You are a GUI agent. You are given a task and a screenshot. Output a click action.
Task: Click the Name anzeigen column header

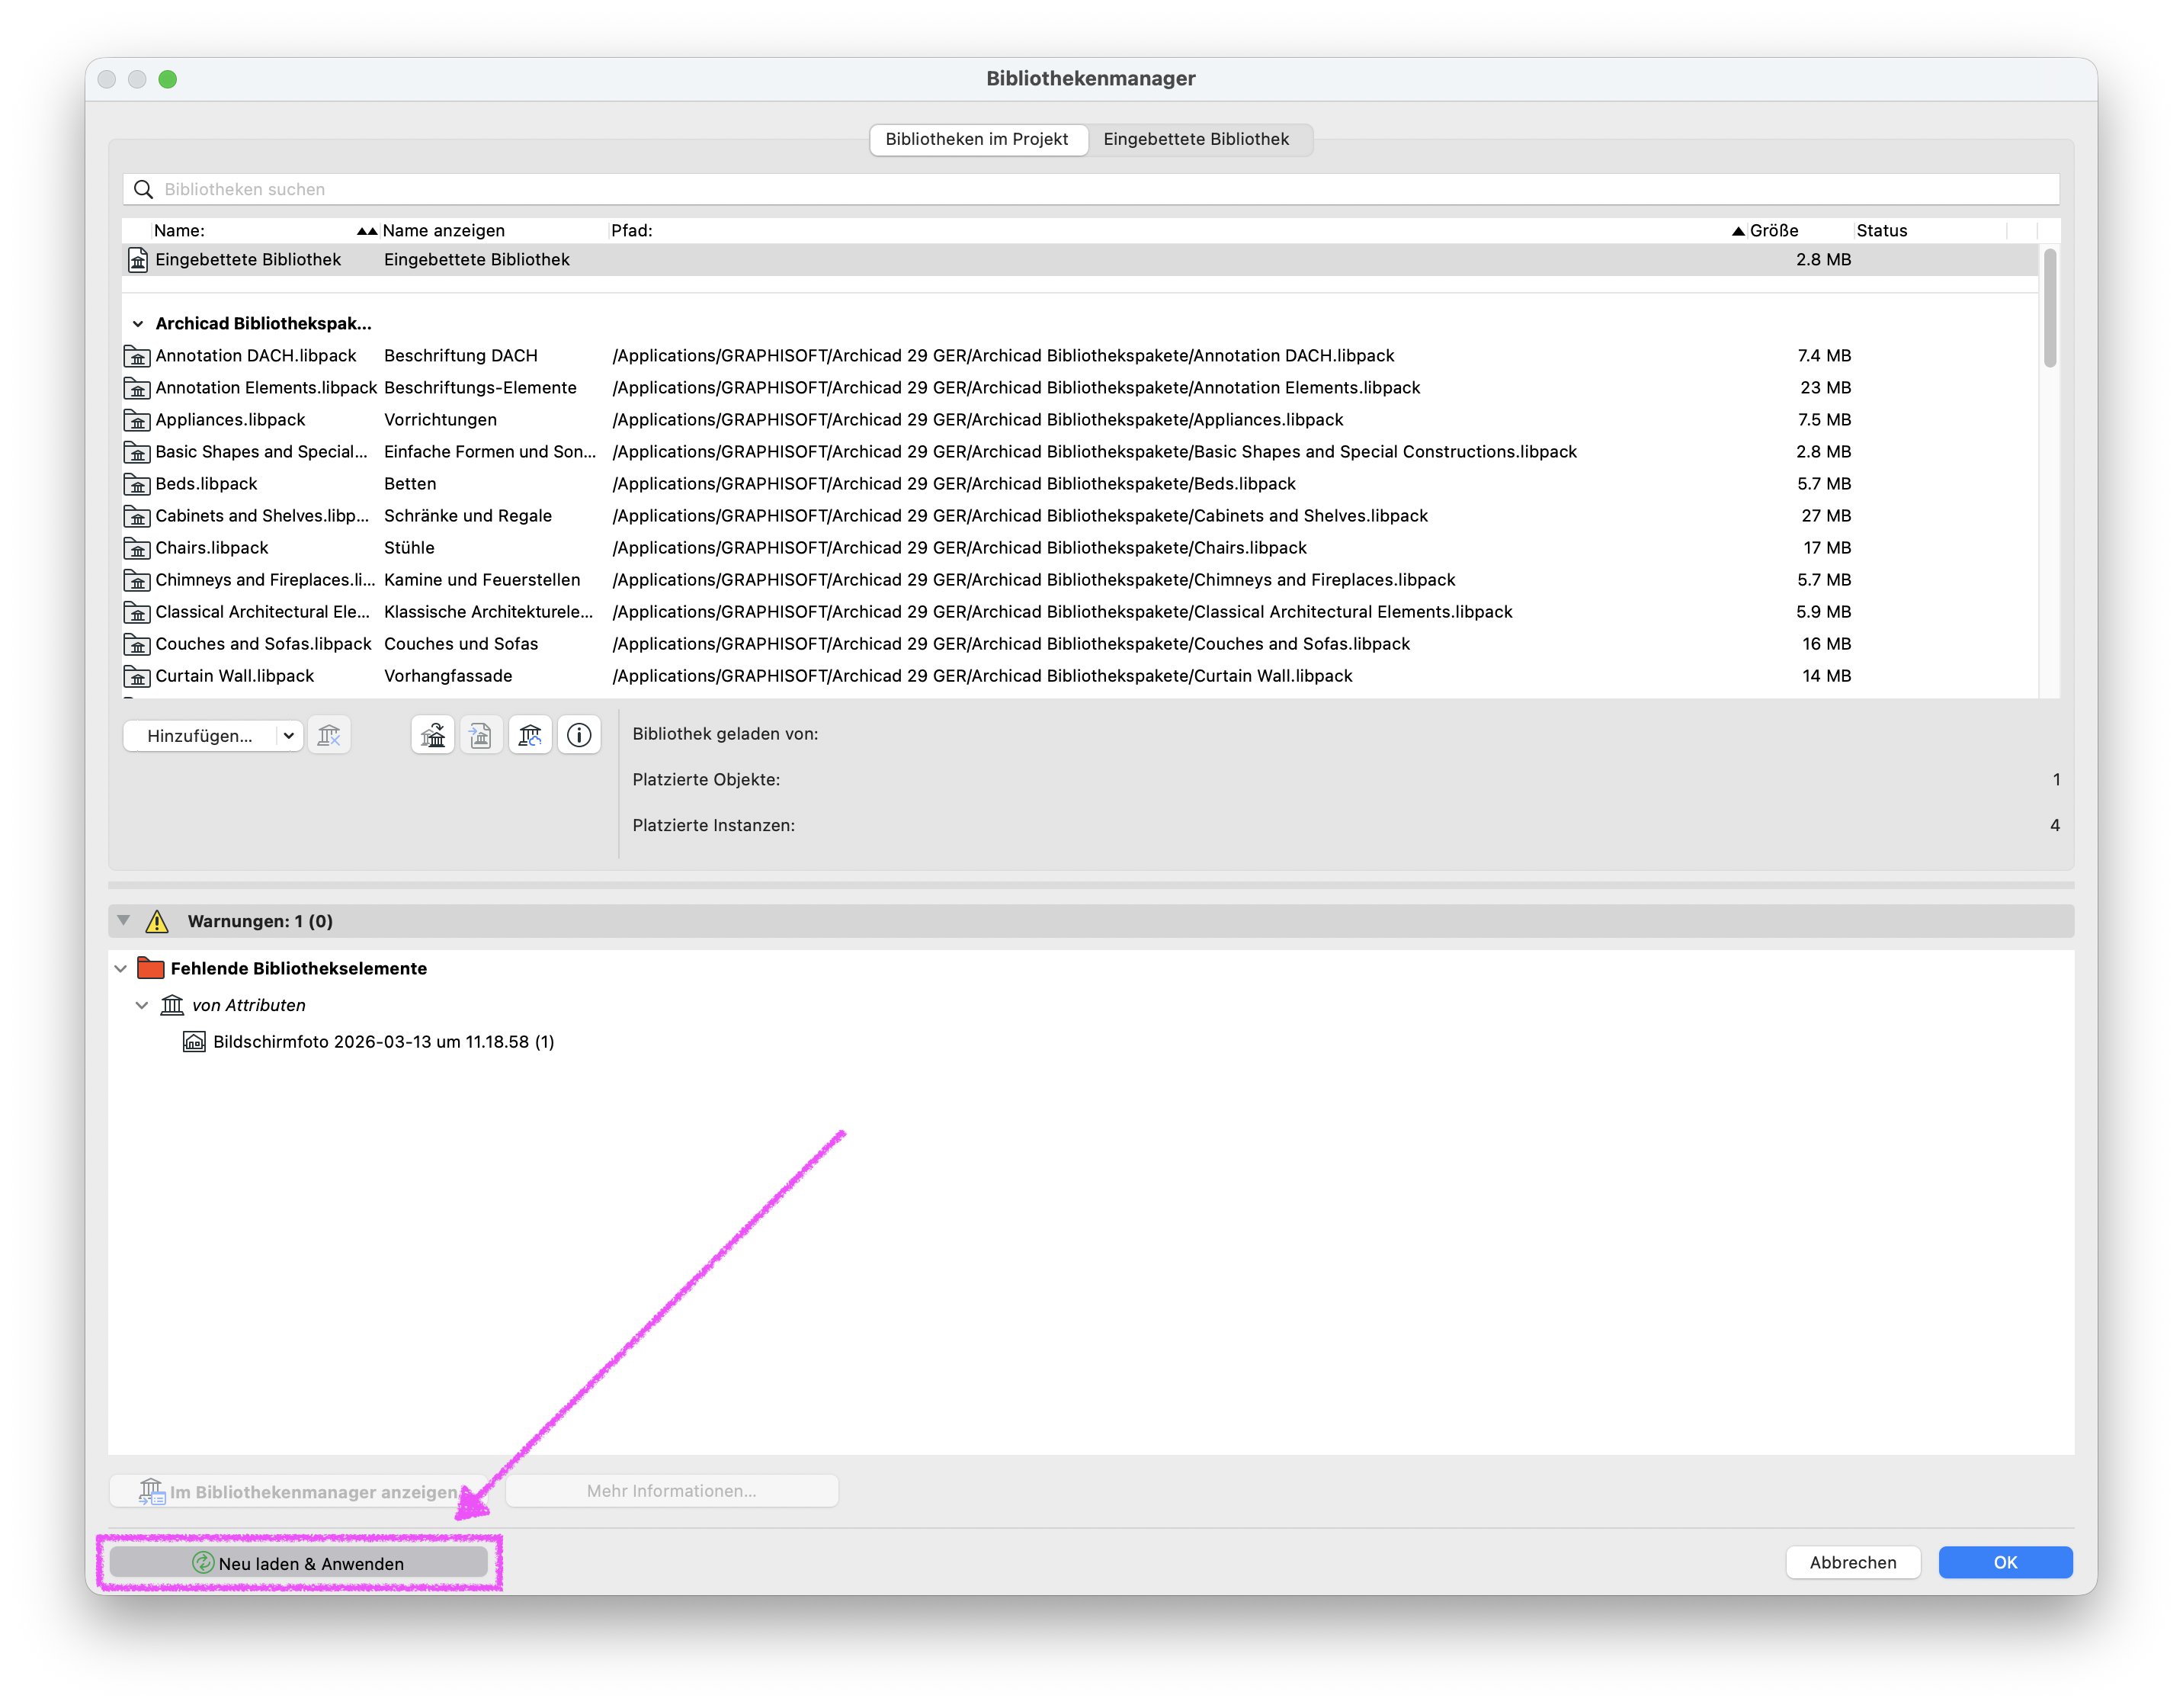pyautogui.click(x=444, y=231)
